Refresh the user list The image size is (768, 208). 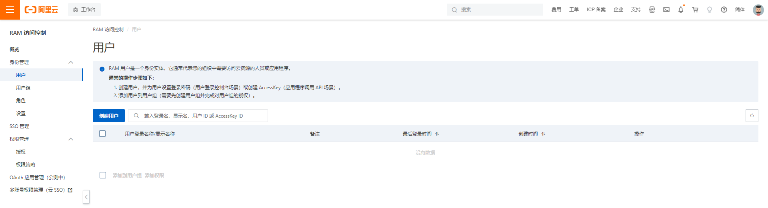752,116
